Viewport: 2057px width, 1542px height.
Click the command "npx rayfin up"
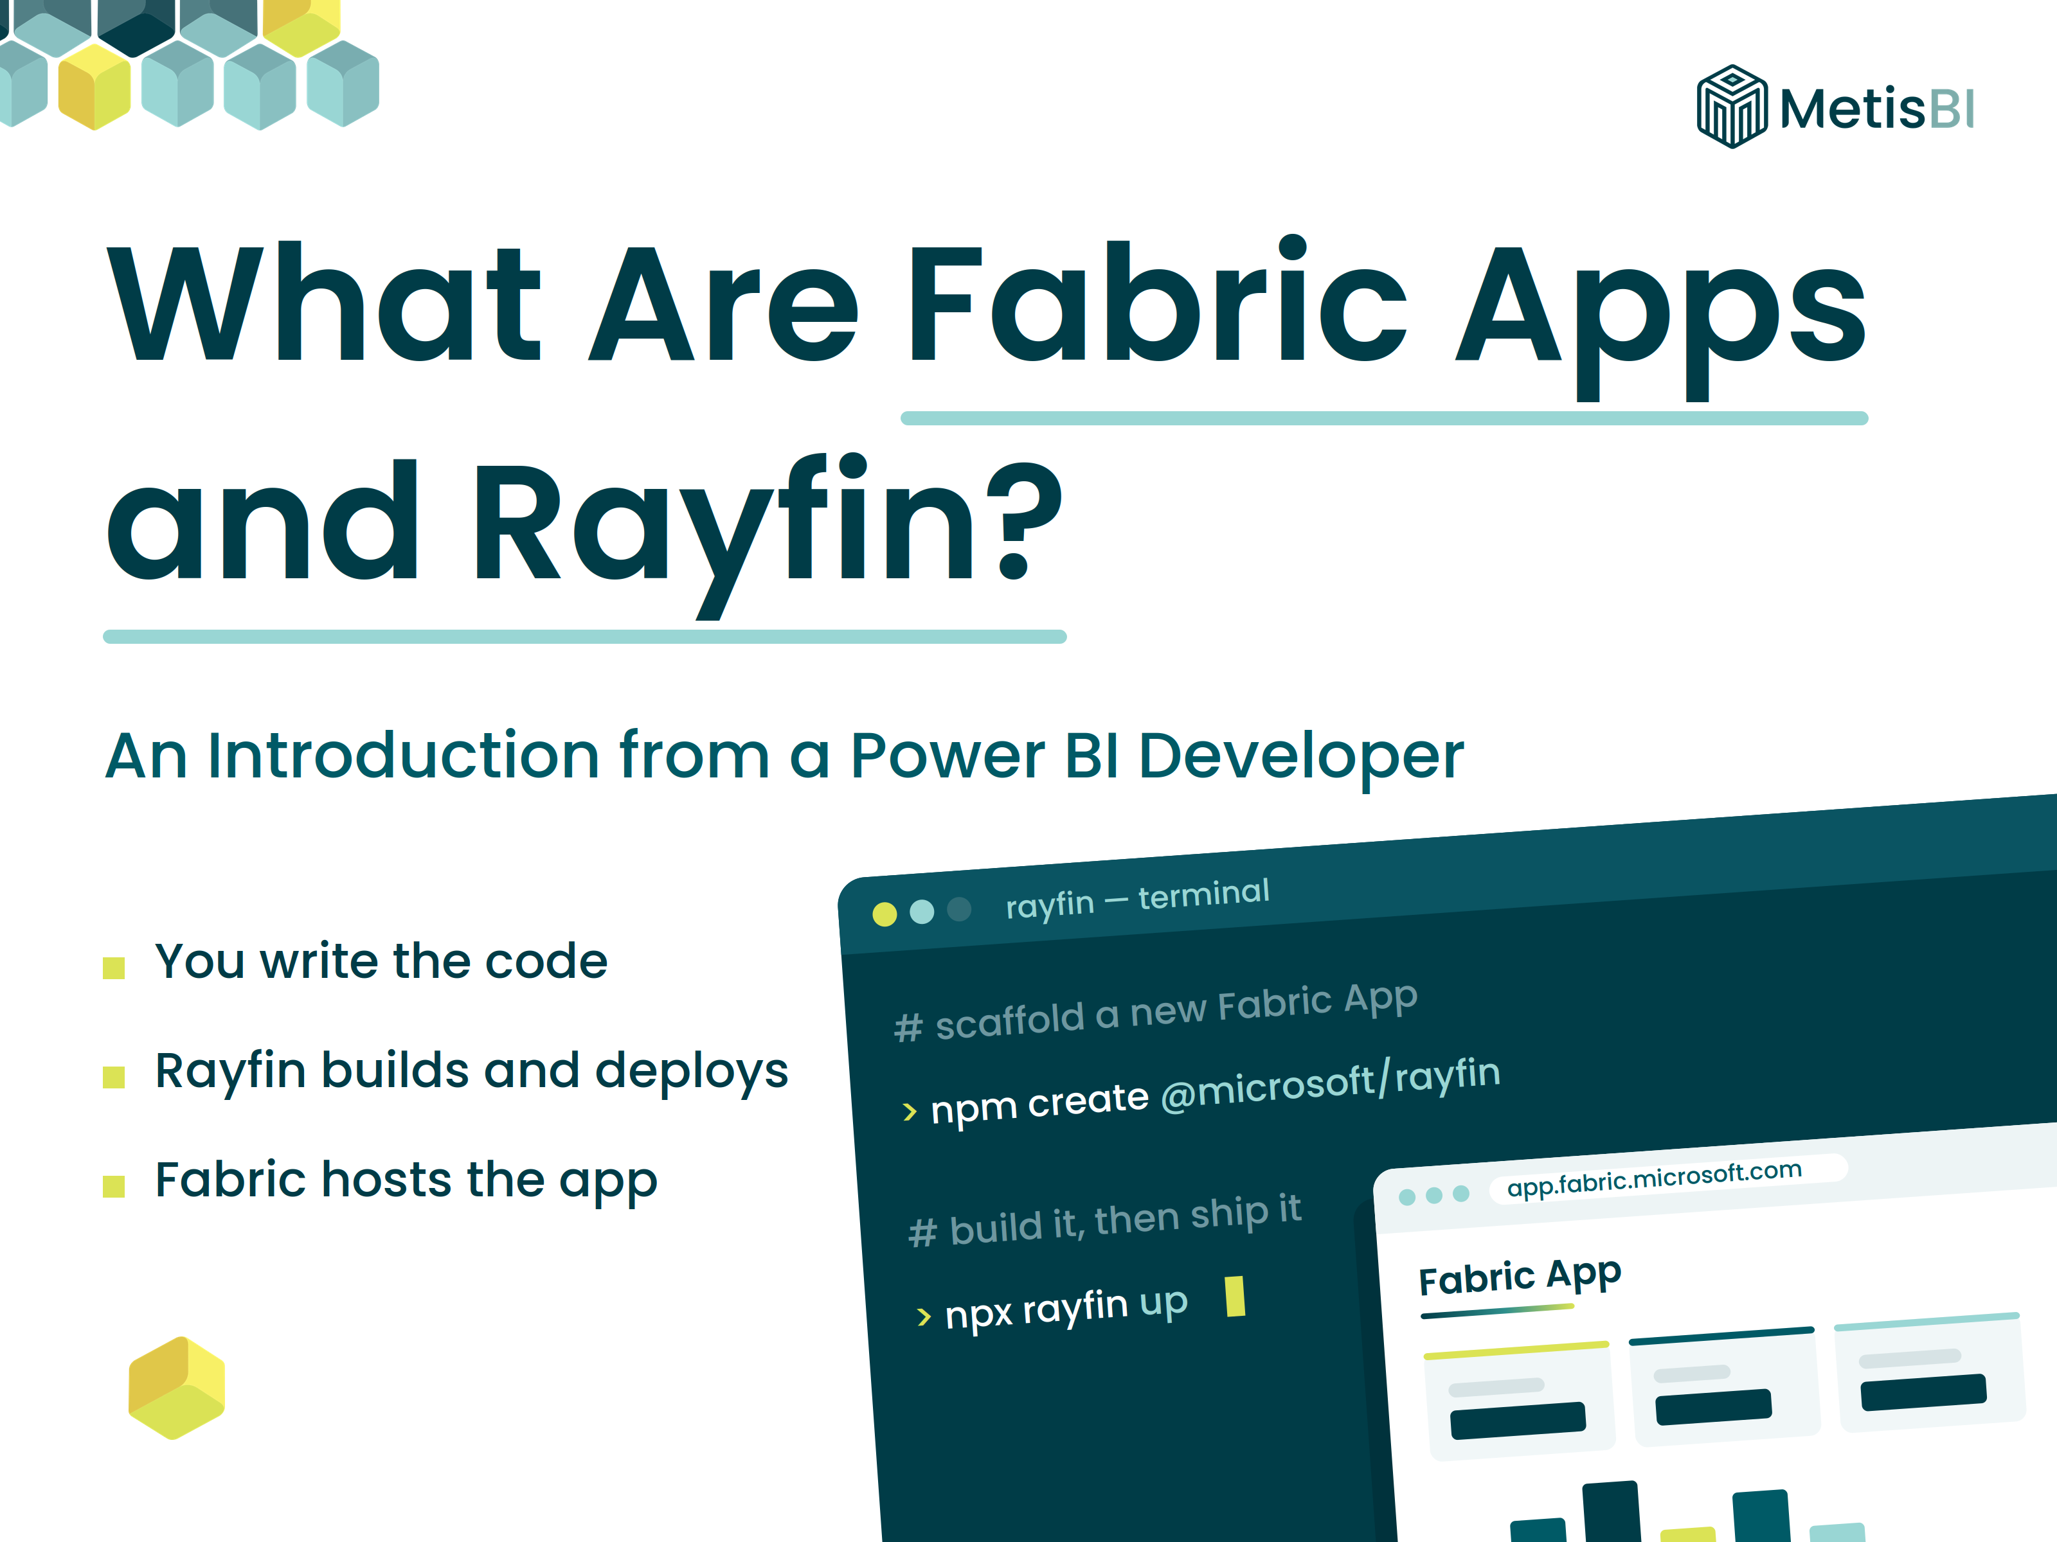coord(1066,1309)
